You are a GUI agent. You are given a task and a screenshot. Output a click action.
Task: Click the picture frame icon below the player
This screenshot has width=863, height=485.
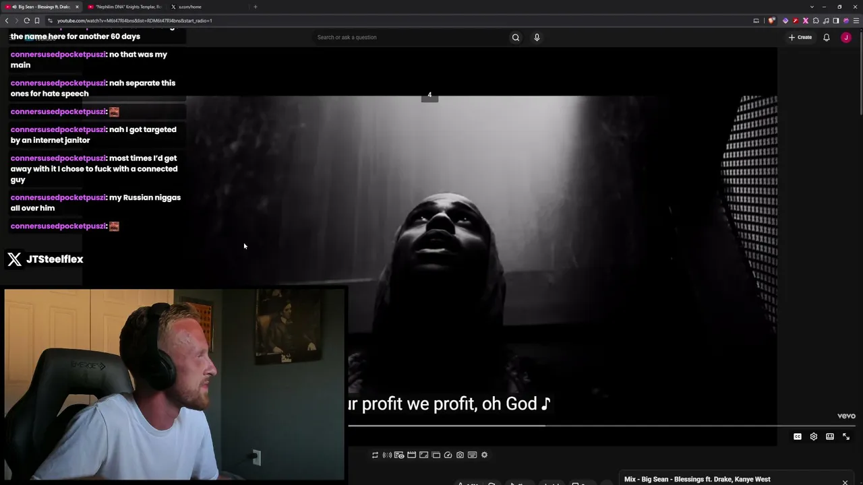(x=423, y=455)
